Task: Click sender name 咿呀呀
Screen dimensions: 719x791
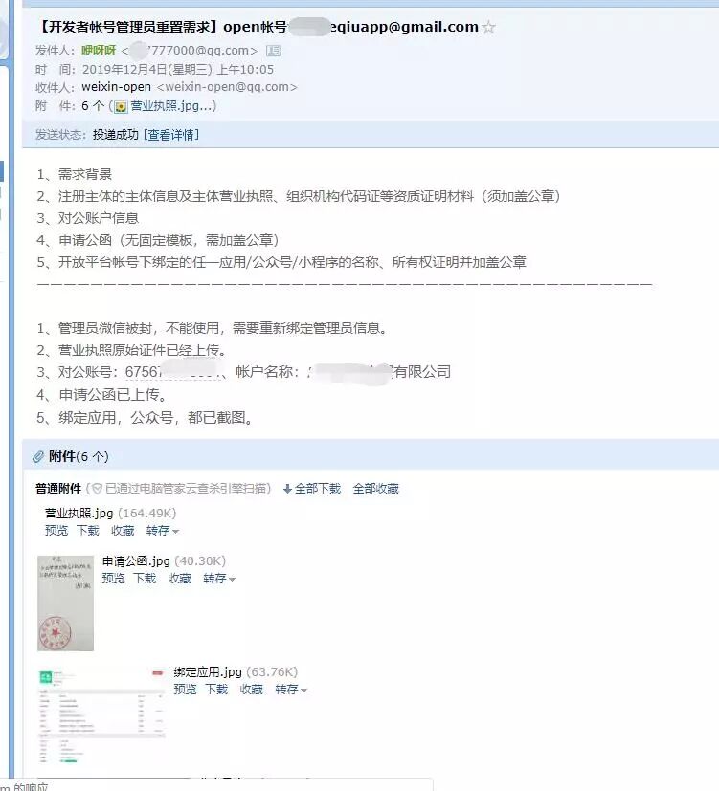Action: (99, 51)
